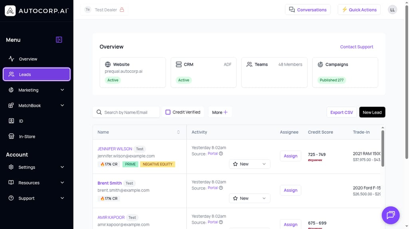Click the Settings gear icon
The height and width of the screenshot is (229, 409).
11,167
